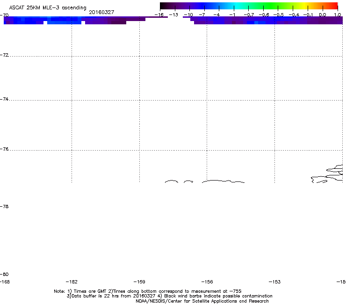Click the -4 colorbar label

click(x=216, y=15)
